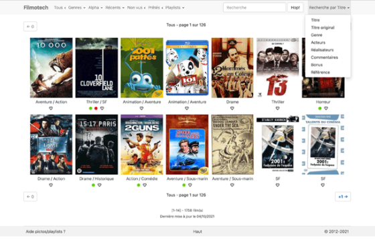Select Réalisateurs in search type menu
Image resolution: width=375 pixels, height=250 pixels.
coord(322,50)
